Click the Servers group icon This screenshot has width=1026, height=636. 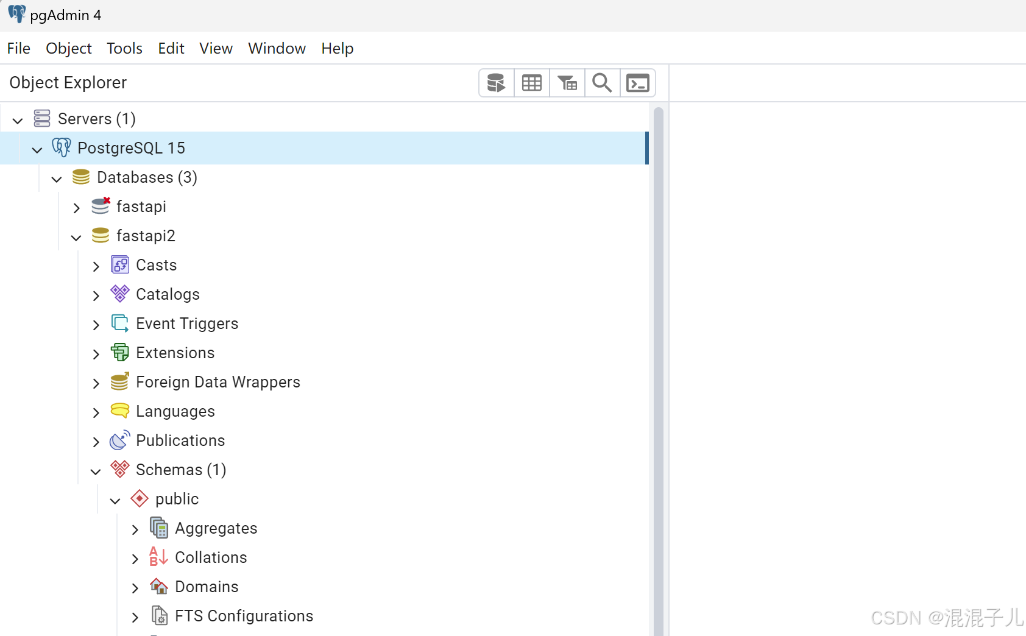coord(42,118)
